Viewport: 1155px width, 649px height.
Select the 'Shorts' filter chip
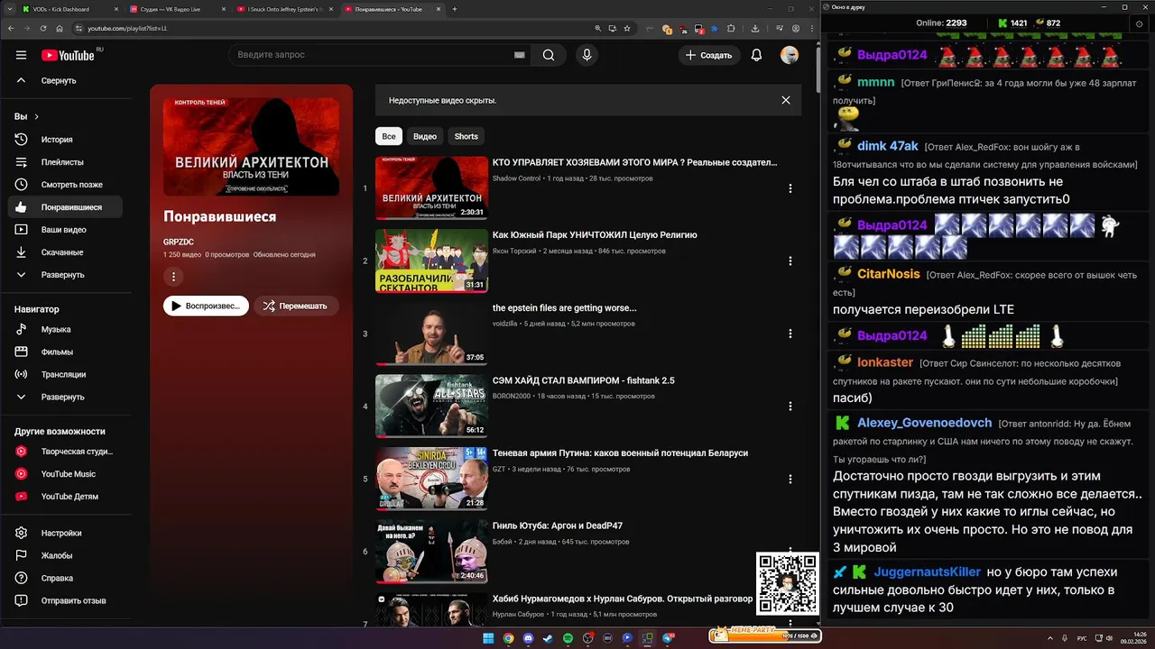coord(467,136)
